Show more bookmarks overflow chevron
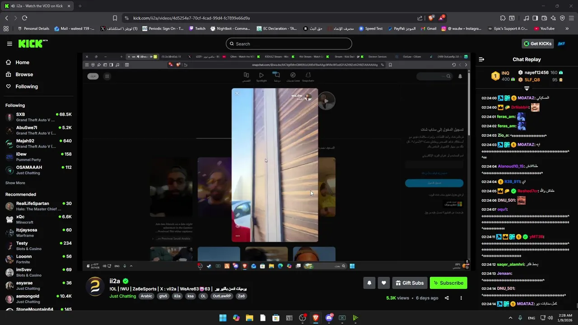 [x=567, y=28]
